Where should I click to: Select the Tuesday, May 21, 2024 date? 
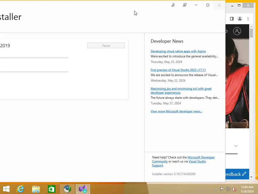click(166, 103)
